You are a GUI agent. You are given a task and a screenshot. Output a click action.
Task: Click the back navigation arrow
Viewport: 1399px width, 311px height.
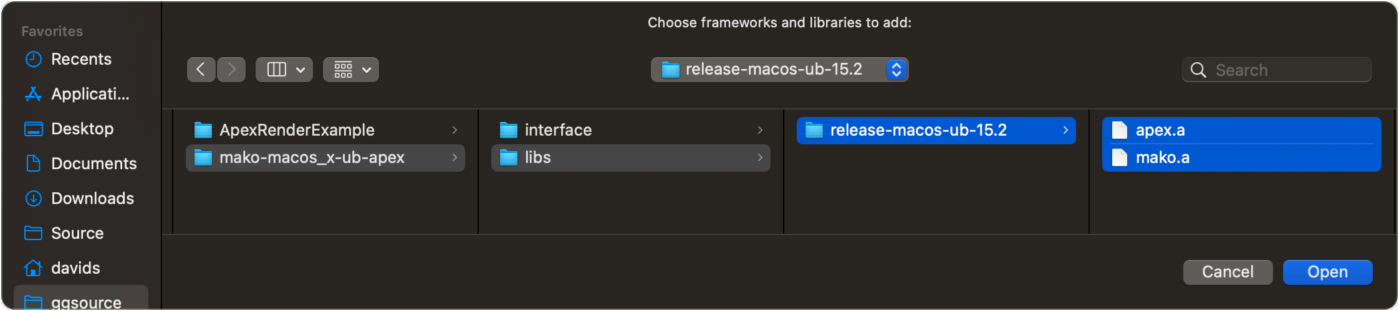[201, 69]
